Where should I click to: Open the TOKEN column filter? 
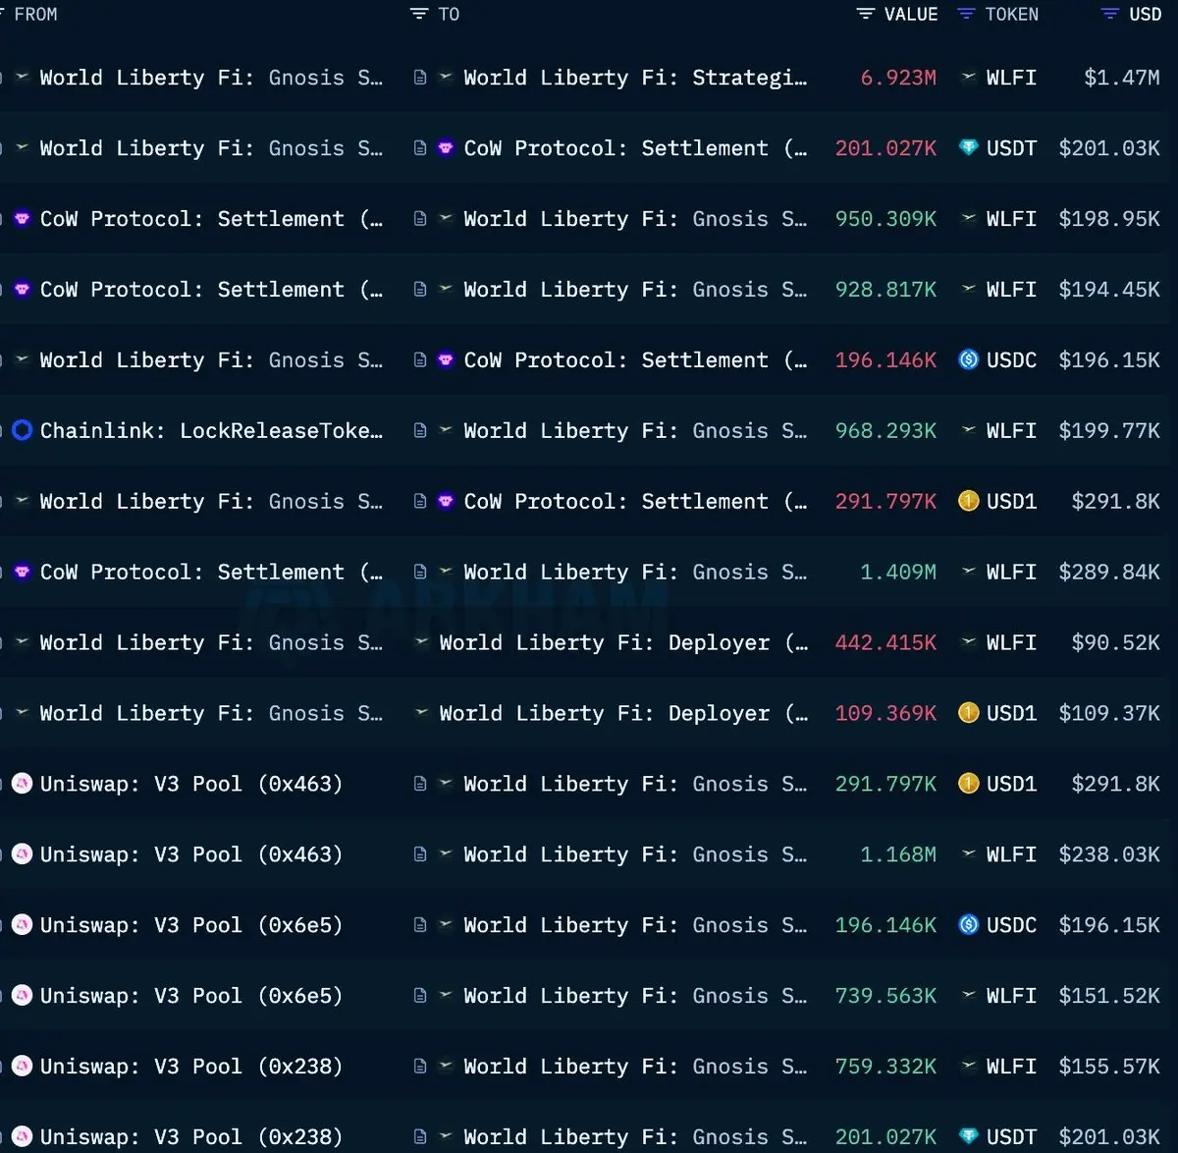pyautogui.click(x=966, y=14)
